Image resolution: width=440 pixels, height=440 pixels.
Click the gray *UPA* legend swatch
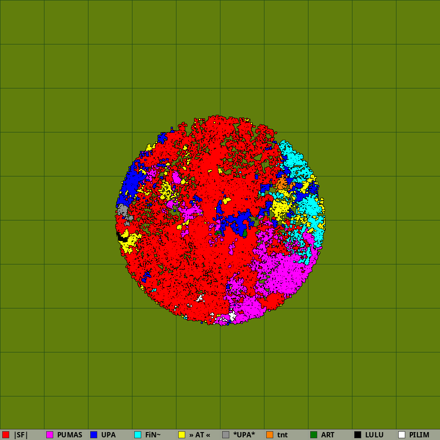point(226,435)
